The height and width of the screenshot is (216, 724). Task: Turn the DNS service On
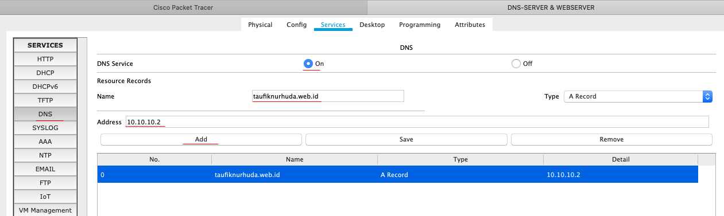pyautogui.click(x=308, y=64)
